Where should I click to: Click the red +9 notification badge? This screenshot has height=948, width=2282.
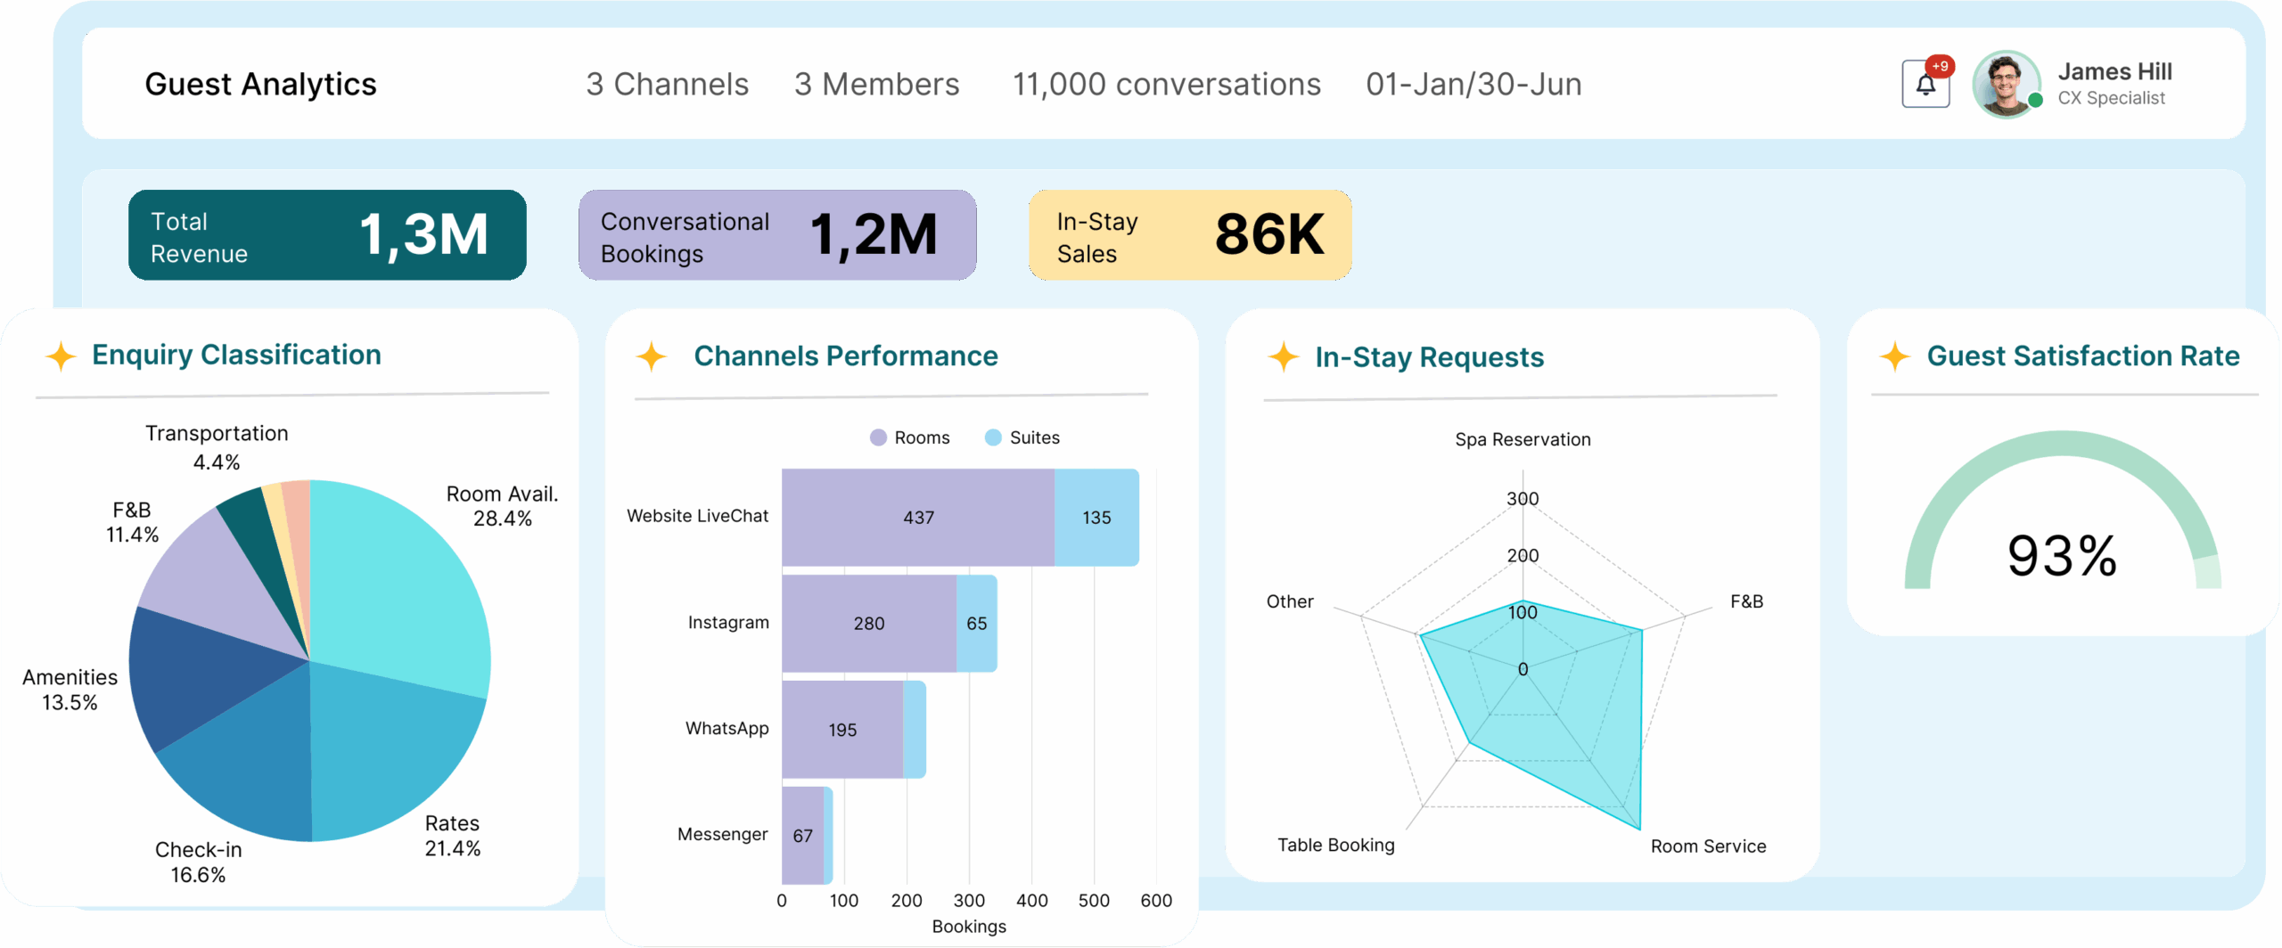coord(1940,66)
